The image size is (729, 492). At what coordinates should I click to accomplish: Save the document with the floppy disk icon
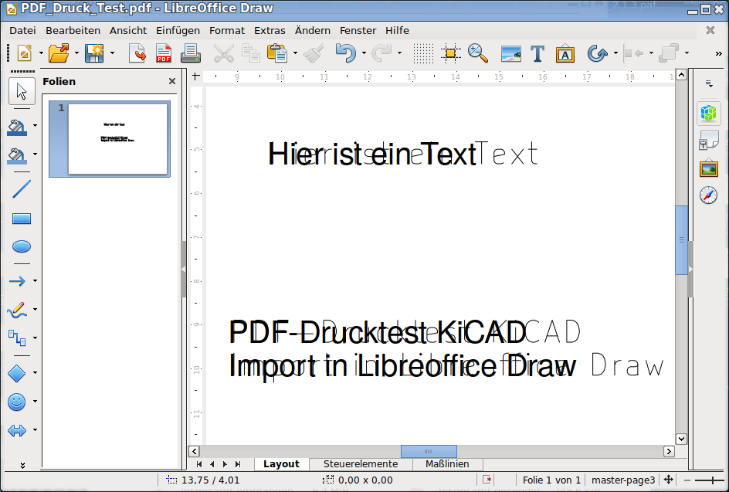tap(94, 53)
